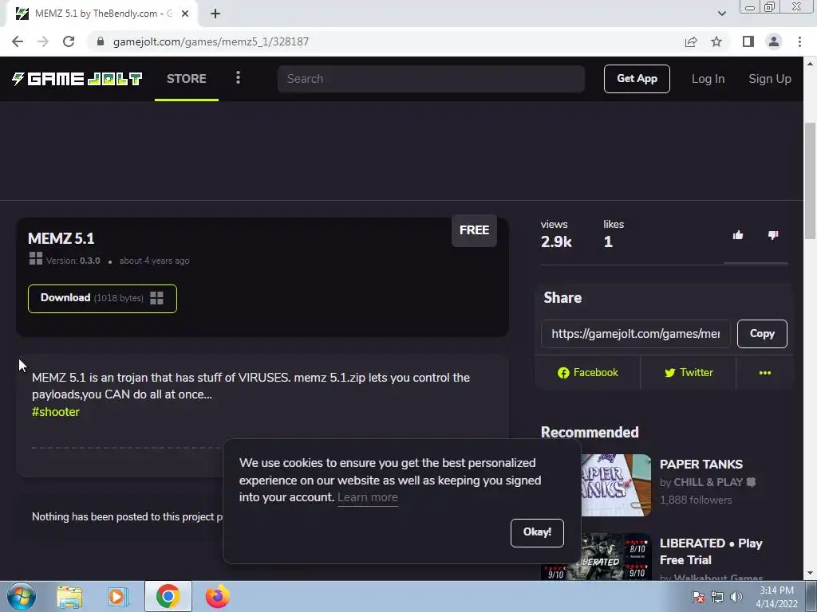
Task: Click the address bar URL
Action: [x=211, y=41]
